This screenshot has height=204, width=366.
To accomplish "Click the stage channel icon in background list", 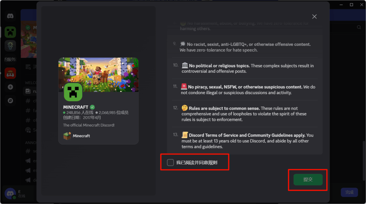I will click(x=28, y=130).
